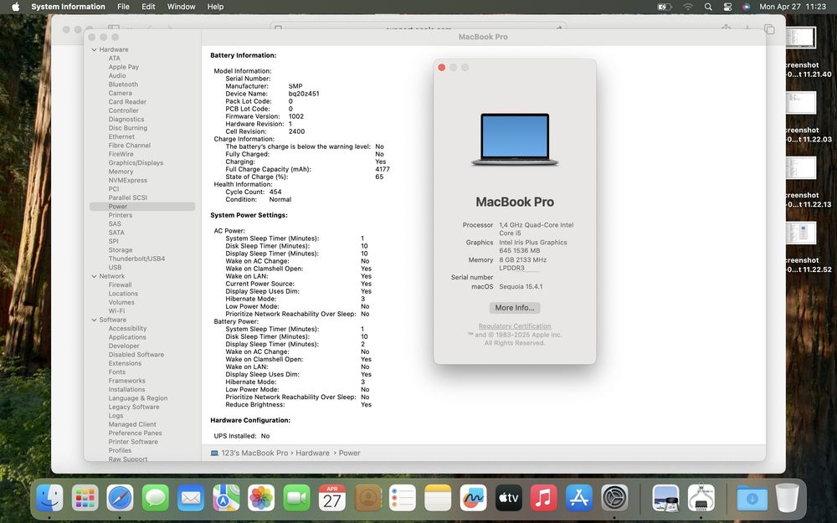Click the Wi-Fi status icon
The width and height of the screenshot is (837, 523).
pyautogui.click(x=688, y=7)
